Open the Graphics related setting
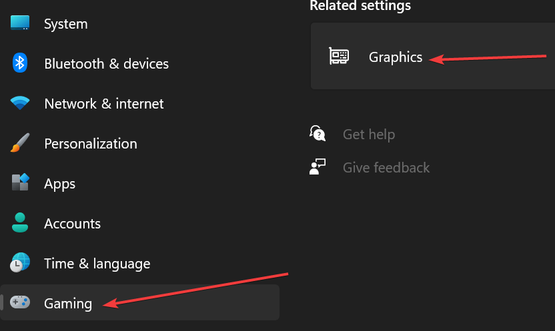The image size is (555, 331). (433, 56)
